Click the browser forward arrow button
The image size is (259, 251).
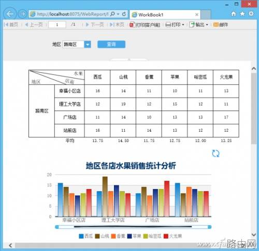click(x=22, y=14)
